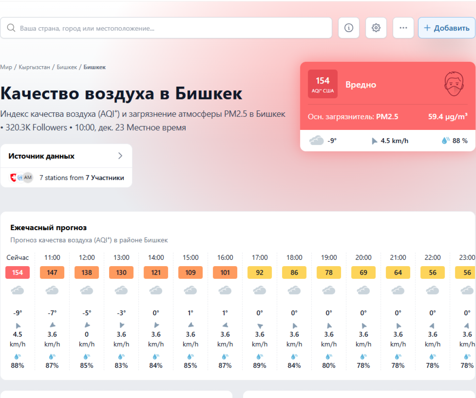The height and width of the screenshot is (398, 476).
Task: Open the Бишкек region breadcrumb link
Action: click(x=67, y=67)
